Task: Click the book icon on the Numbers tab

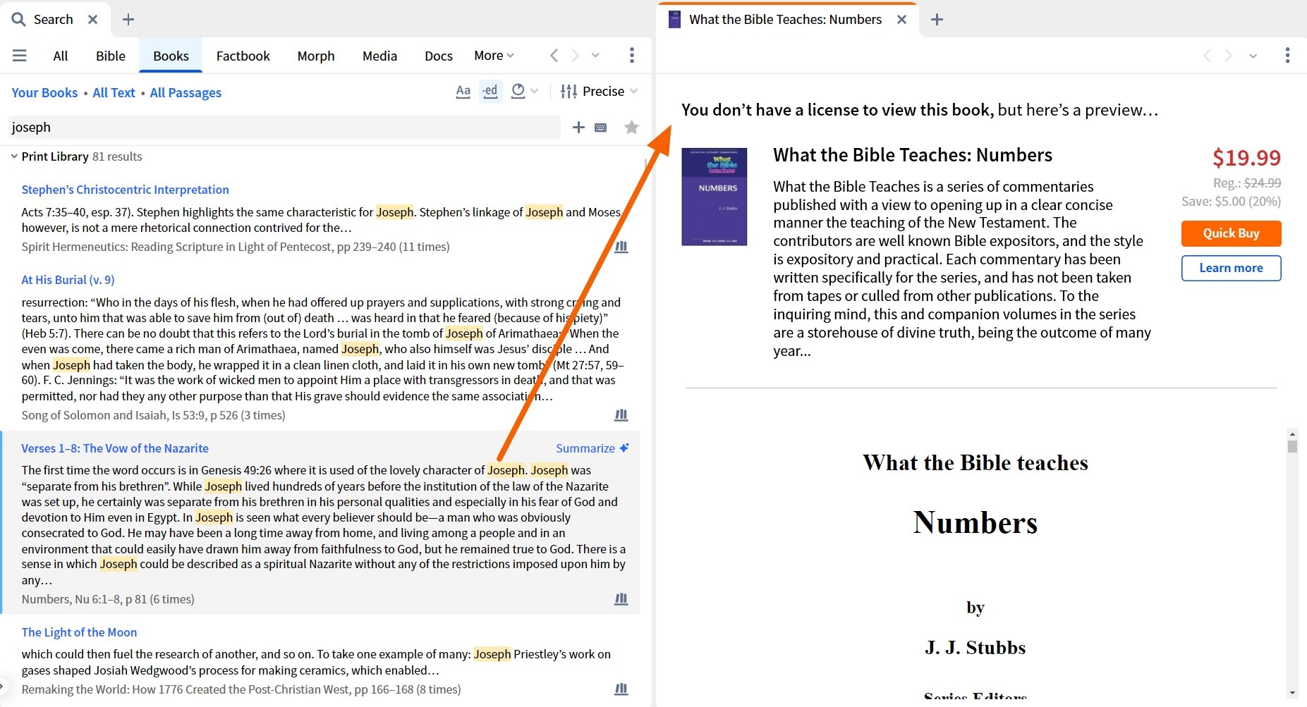Action: [674, 20]
